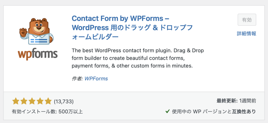The height and width of the screenshot is (123, 268).
Task: Open the 詳細情報 details link
Action: coord(246,34)
